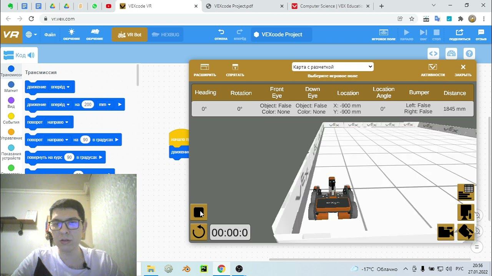Reload the vr.vex.com page
The width and height of the screenshot is (492, 276).
click(32, 19)
